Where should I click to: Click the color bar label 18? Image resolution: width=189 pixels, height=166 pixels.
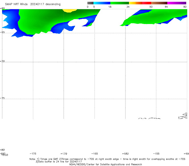coord(110,7)
